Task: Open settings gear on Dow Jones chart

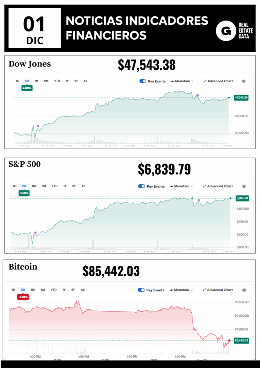Action: (x=244, y=81)
